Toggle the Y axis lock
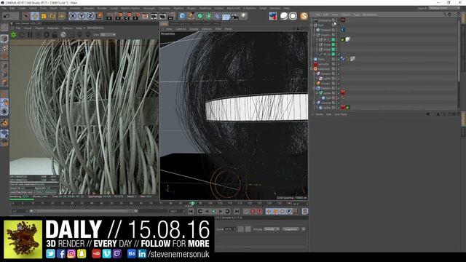This screenshot has height=262, width=466. point(82,16)
